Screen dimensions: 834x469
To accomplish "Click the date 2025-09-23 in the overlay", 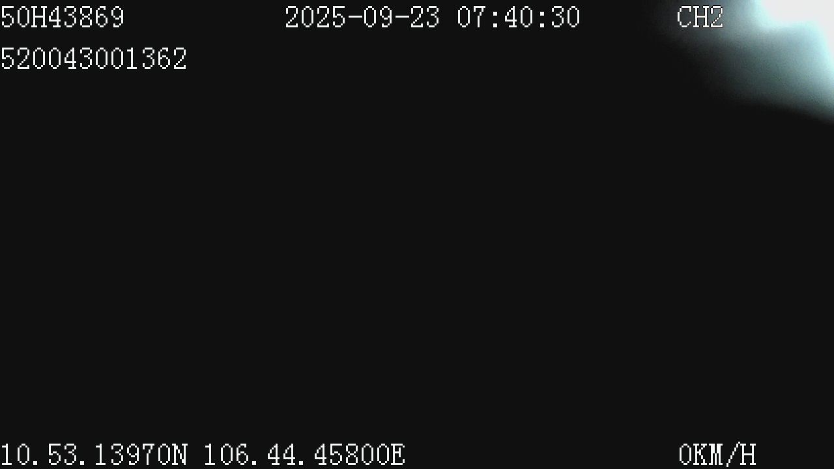I will [x=362, y=18].
